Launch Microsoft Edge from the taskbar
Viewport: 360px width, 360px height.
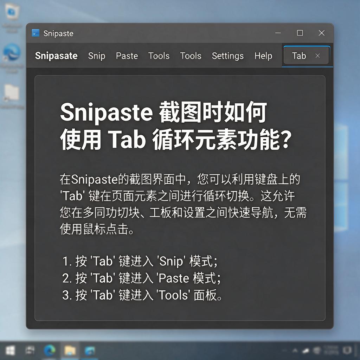pos(50,351)
